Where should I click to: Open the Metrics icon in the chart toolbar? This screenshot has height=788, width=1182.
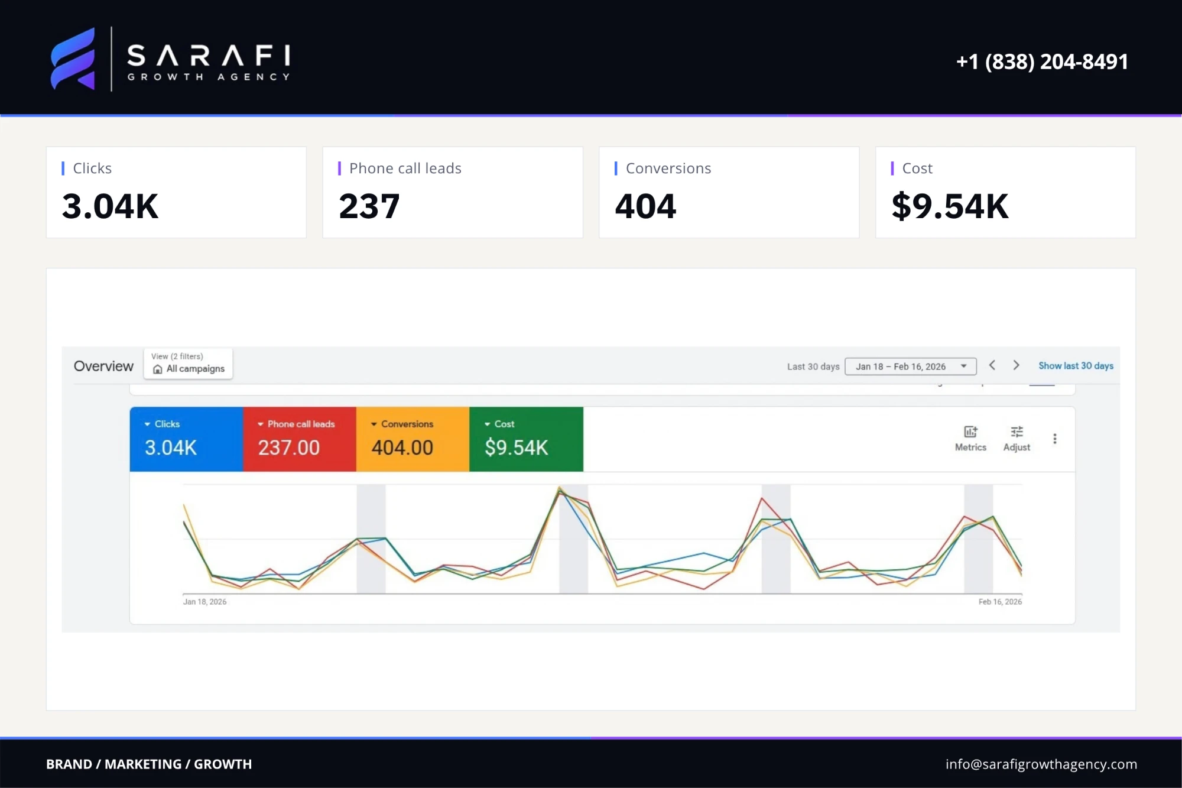(970, 439)
